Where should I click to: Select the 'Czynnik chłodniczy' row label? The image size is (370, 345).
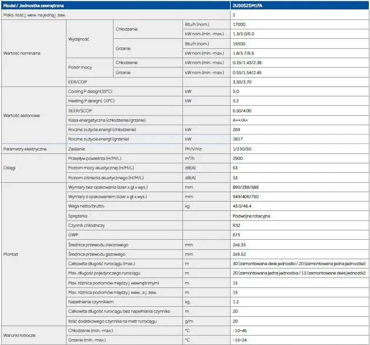(x=86, y=226)
